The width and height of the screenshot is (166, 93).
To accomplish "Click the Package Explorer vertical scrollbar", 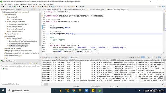I will pos(40,29).
